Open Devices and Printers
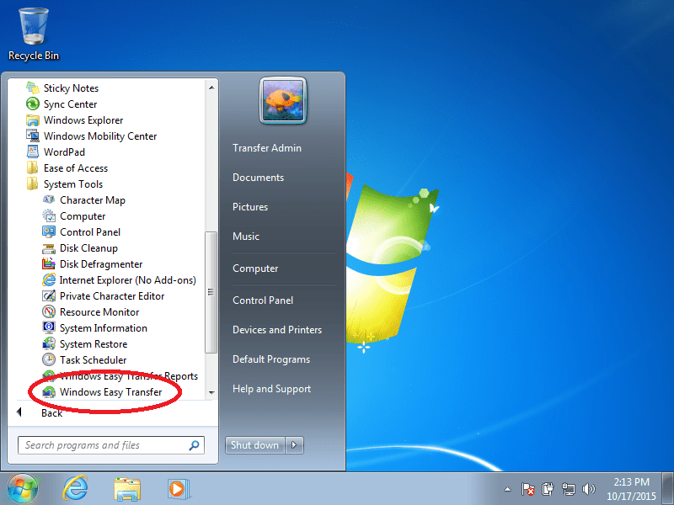Screen dimensions: 674x505 click(276, 329)
